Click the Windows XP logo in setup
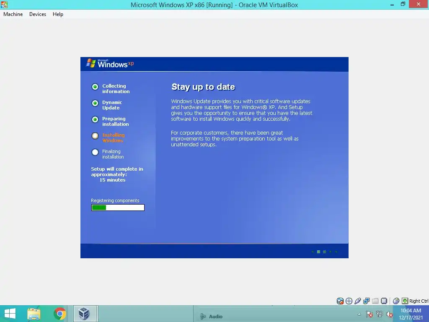The width and height of the screenshot is (429, 322). (110, 64)
